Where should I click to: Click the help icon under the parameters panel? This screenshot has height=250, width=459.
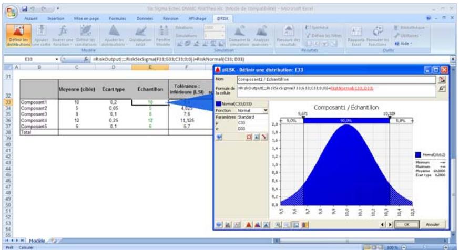point(219,137)
